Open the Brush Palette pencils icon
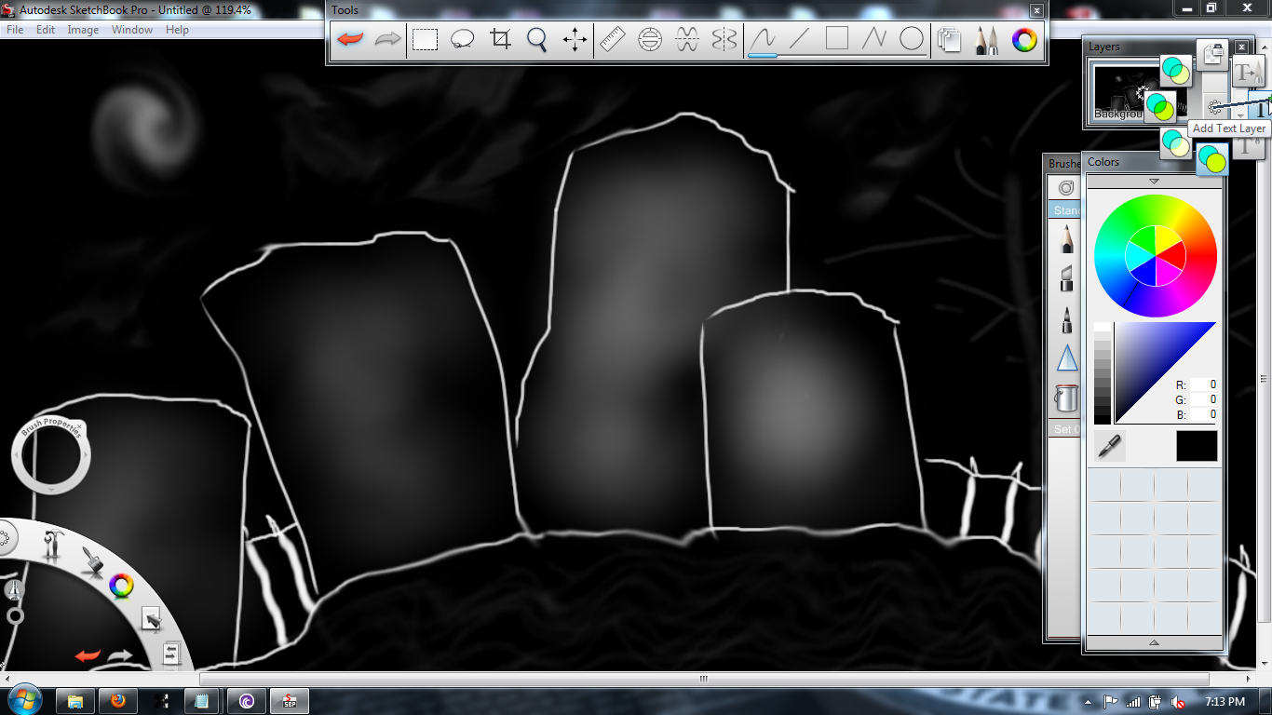The height and width of the screenshot is (715, 1272). 987,39
